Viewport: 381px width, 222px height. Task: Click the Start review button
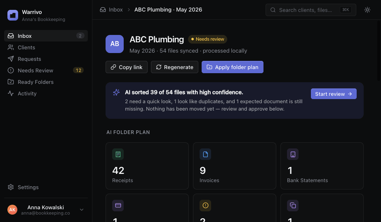click(334, 94)
